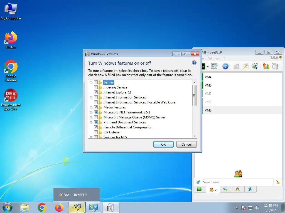The height and width of the screenshot is (213, 285).
Task: Click the control panel taskbar icon
Action: click(94, 207)
